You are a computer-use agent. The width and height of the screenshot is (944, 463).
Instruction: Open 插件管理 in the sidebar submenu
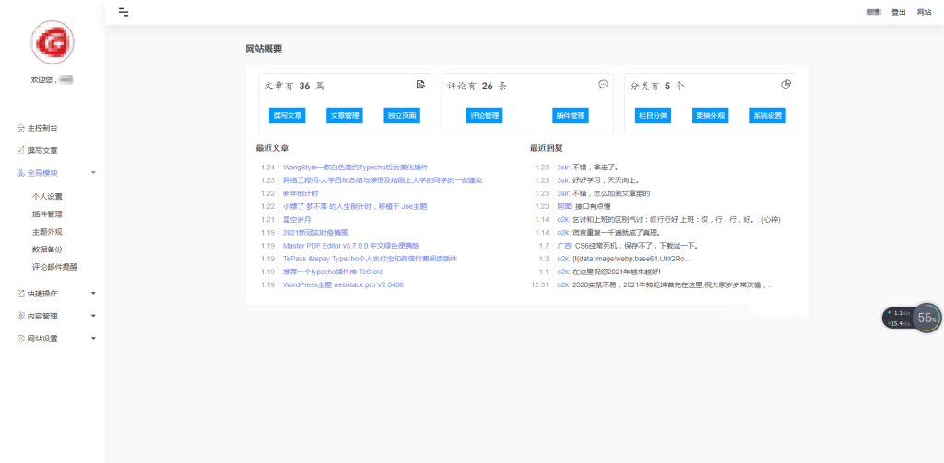tap(47, 214)
